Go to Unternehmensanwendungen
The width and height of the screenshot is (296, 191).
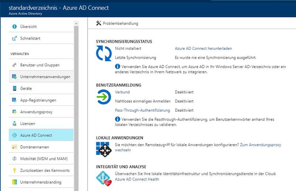(x=41, y=77)
